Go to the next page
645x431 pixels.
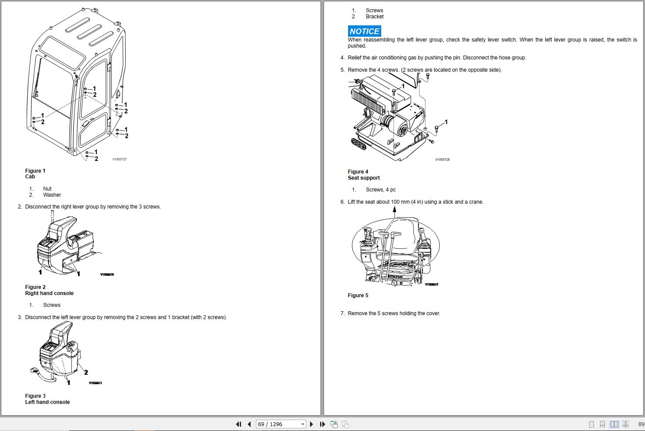point(311,424)
